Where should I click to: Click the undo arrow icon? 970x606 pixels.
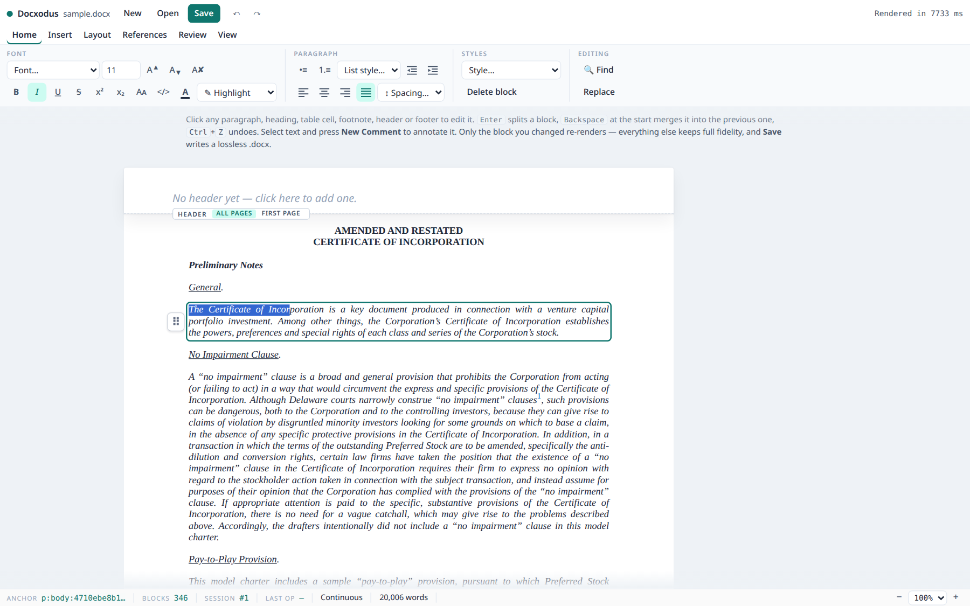click(x=237, y=13)
